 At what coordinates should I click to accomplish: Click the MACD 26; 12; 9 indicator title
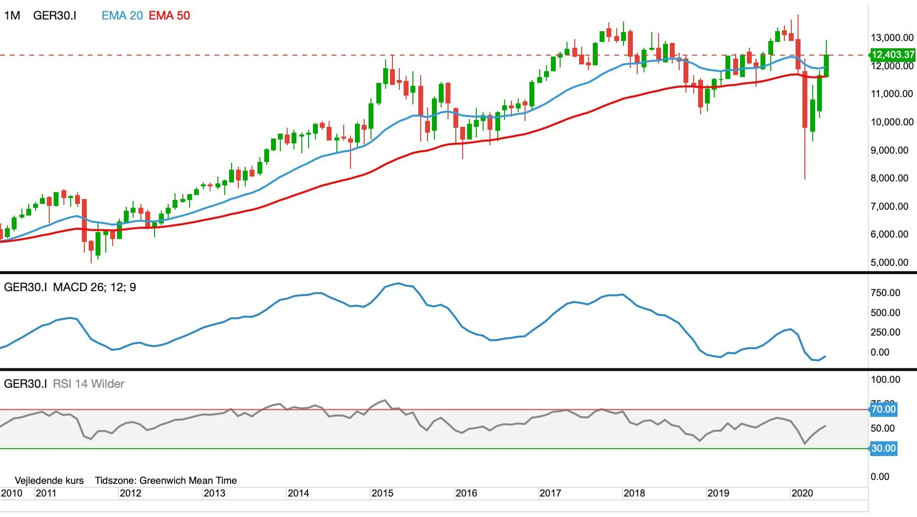95,287
